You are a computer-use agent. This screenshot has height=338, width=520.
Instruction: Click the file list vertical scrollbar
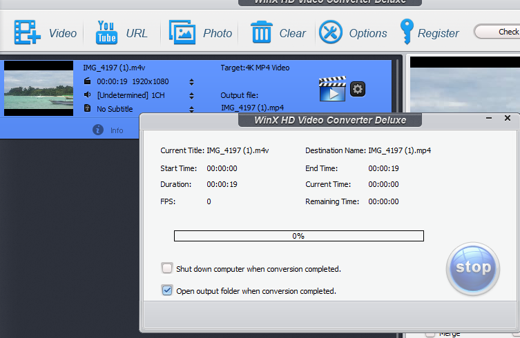pos(397,86)
